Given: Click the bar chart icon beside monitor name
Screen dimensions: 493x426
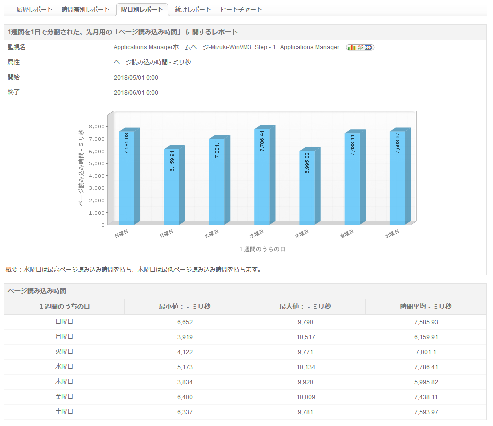Looking at the screenshot, I should tap(352, 48).
